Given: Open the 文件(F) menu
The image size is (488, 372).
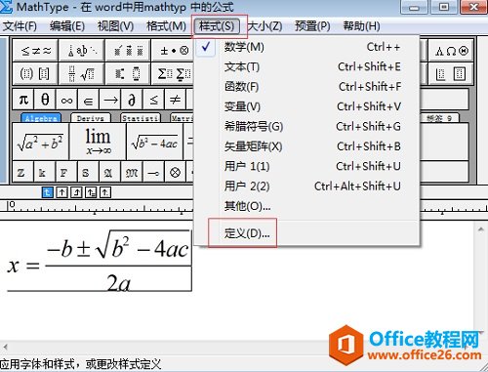Looking at the screenshot, I should (x=20, y=26).
